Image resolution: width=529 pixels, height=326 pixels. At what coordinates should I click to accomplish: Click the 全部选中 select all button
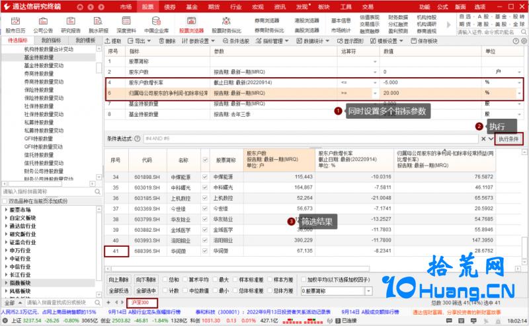coord(145,290)
